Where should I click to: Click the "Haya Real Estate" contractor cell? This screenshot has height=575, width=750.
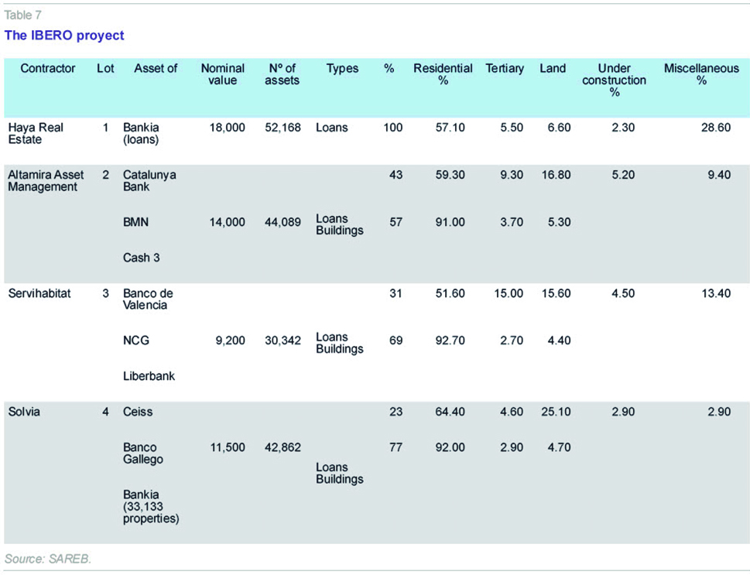pos(36,134)
